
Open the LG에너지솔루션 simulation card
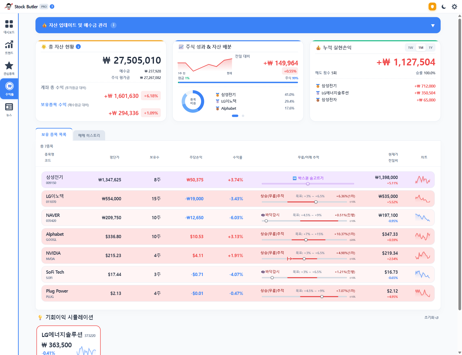pyautogui.click(x=68, y=341)
